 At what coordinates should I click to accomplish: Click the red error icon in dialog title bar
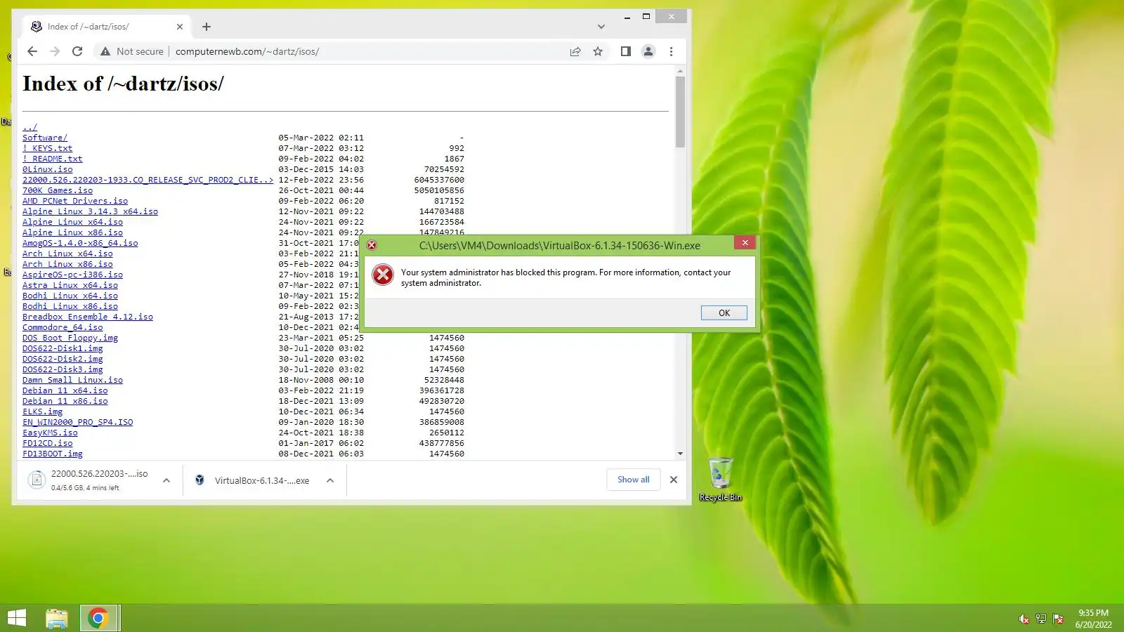click(372, 245)
